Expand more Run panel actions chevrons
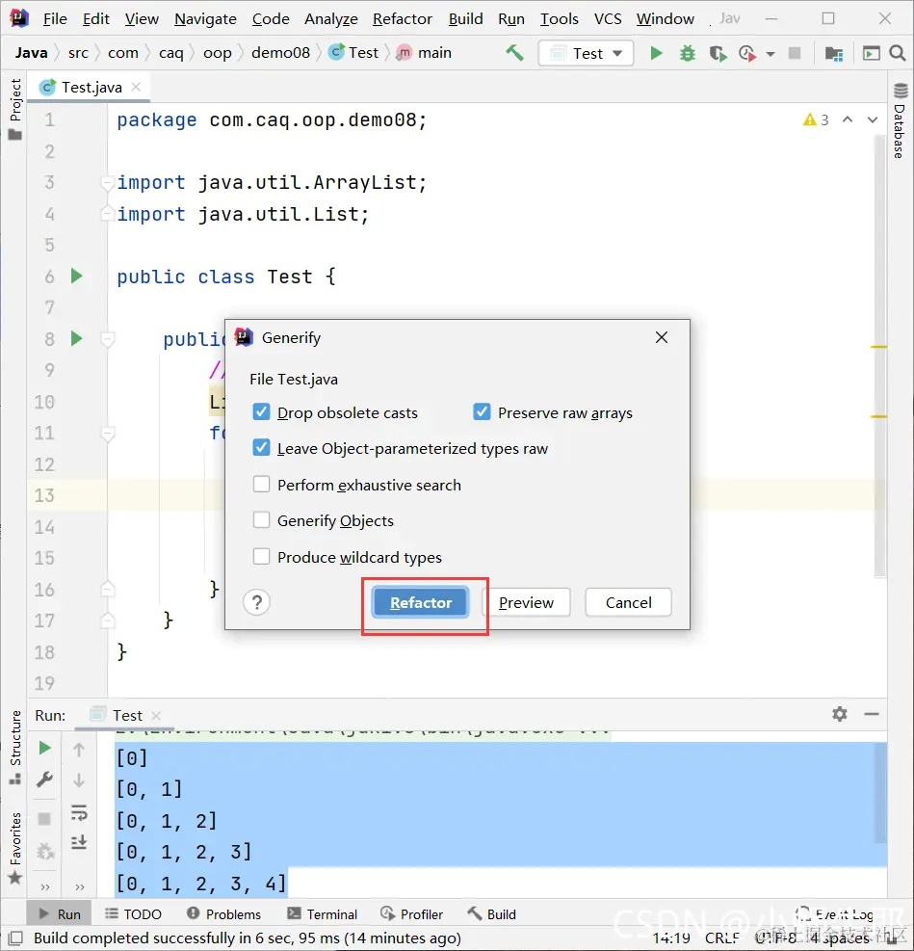 (79, 886)
